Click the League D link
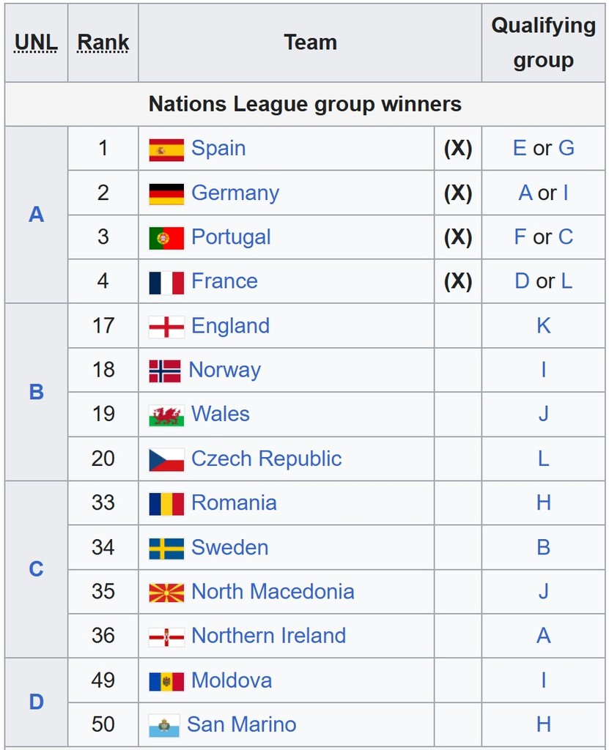The width and height of the screenshot is (609, 750). 37,702
